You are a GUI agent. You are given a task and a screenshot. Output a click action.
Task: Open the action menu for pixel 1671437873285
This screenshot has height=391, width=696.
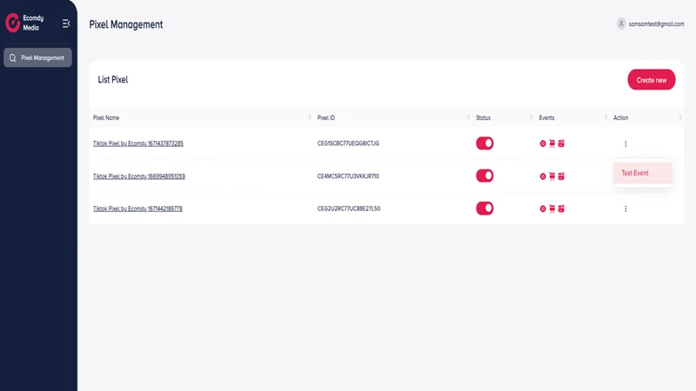pyautogui.click(x=626, y=143)
